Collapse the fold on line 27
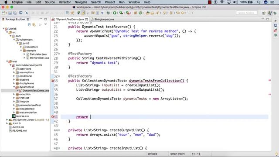The width and height of the screenshot is (279, 157). [59, 54]
